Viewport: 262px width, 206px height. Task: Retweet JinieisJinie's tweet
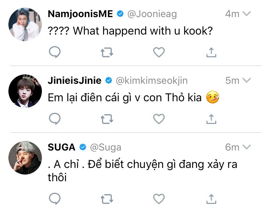(x=107, y=119)
